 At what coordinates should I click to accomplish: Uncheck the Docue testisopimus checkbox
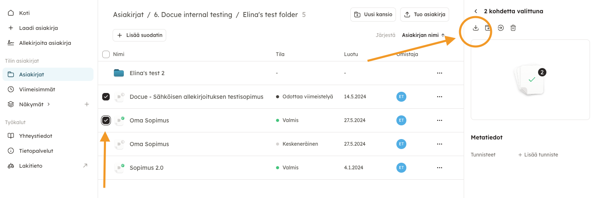tap(106, 97)
